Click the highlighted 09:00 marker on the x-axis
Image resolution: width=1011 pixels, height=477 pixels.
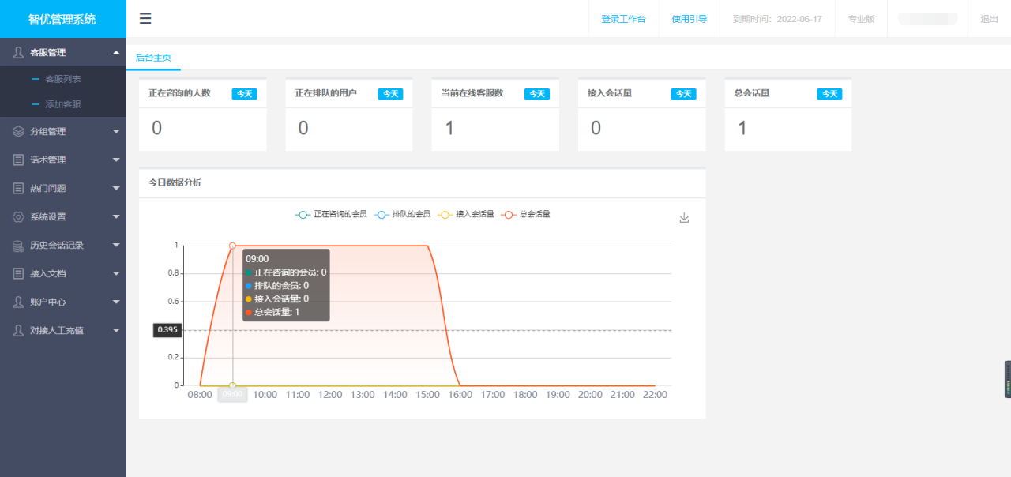tap(232, 394)
